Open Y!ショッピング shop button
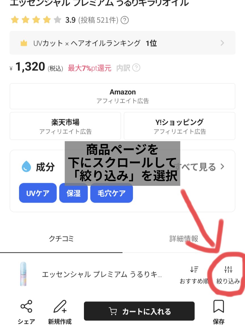This screenshot has width=245, height=327. 179,126
